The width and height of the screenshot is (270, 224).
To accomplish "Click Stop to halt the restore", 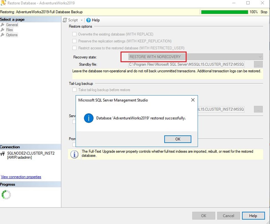I will pyautogui.click(x=264, y=12).
